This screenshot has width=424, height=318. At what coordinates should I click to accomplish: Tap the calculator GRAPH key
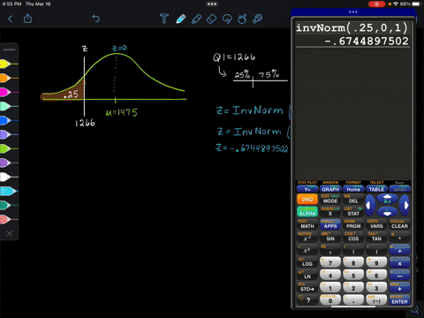pos(330,189)
